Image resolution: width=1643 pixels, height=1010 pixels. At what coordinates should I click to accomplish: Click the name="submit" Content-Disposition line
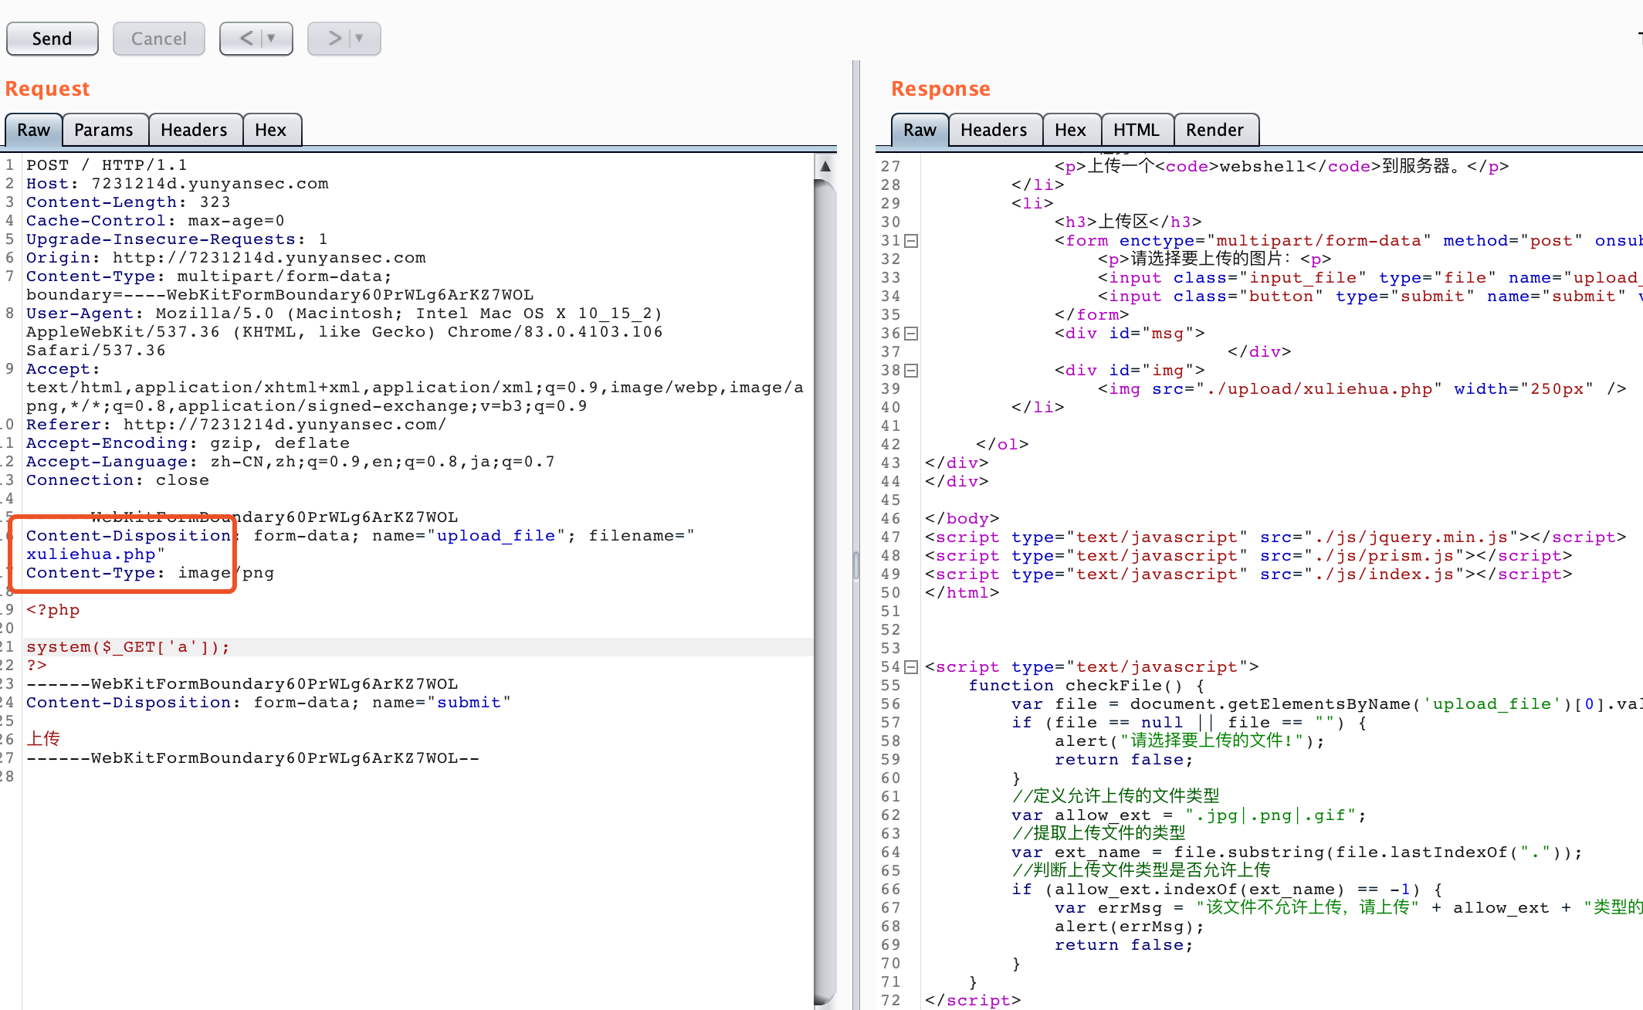[x=269, y=703]
